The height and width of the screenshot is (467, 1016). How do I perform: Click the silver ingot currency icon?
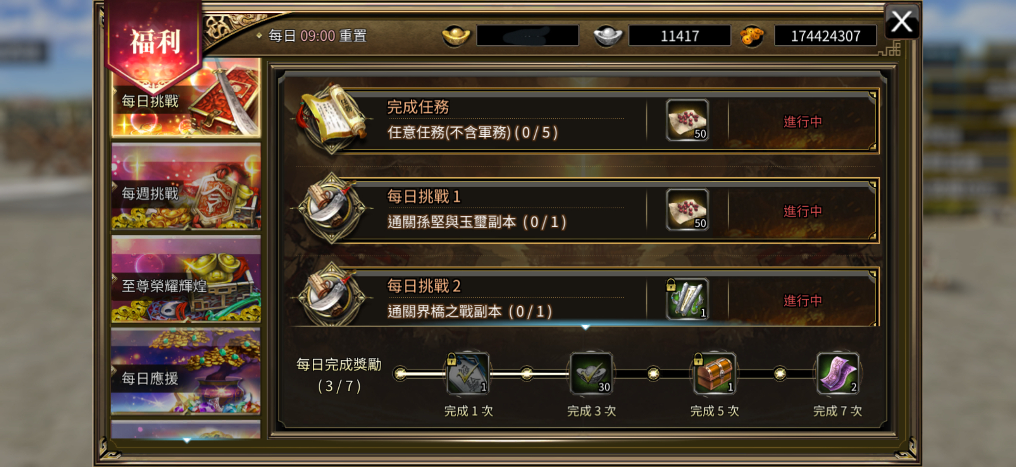(x=608, y=36)
